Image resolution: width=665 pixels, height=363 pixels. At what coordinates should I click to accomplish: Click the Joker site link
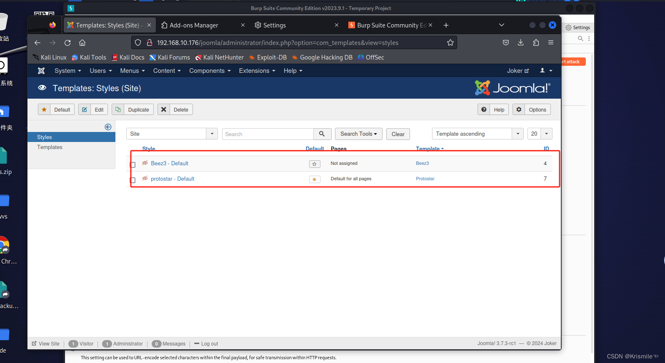click(x=518, y=71)
